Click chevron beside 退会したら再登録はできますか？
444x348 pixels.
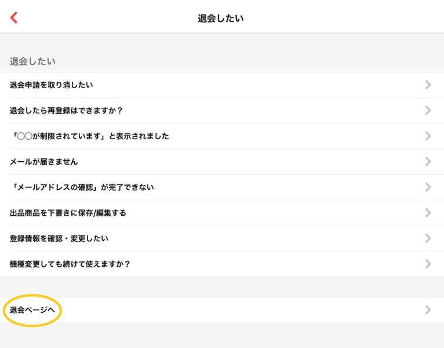click(428, 111)
